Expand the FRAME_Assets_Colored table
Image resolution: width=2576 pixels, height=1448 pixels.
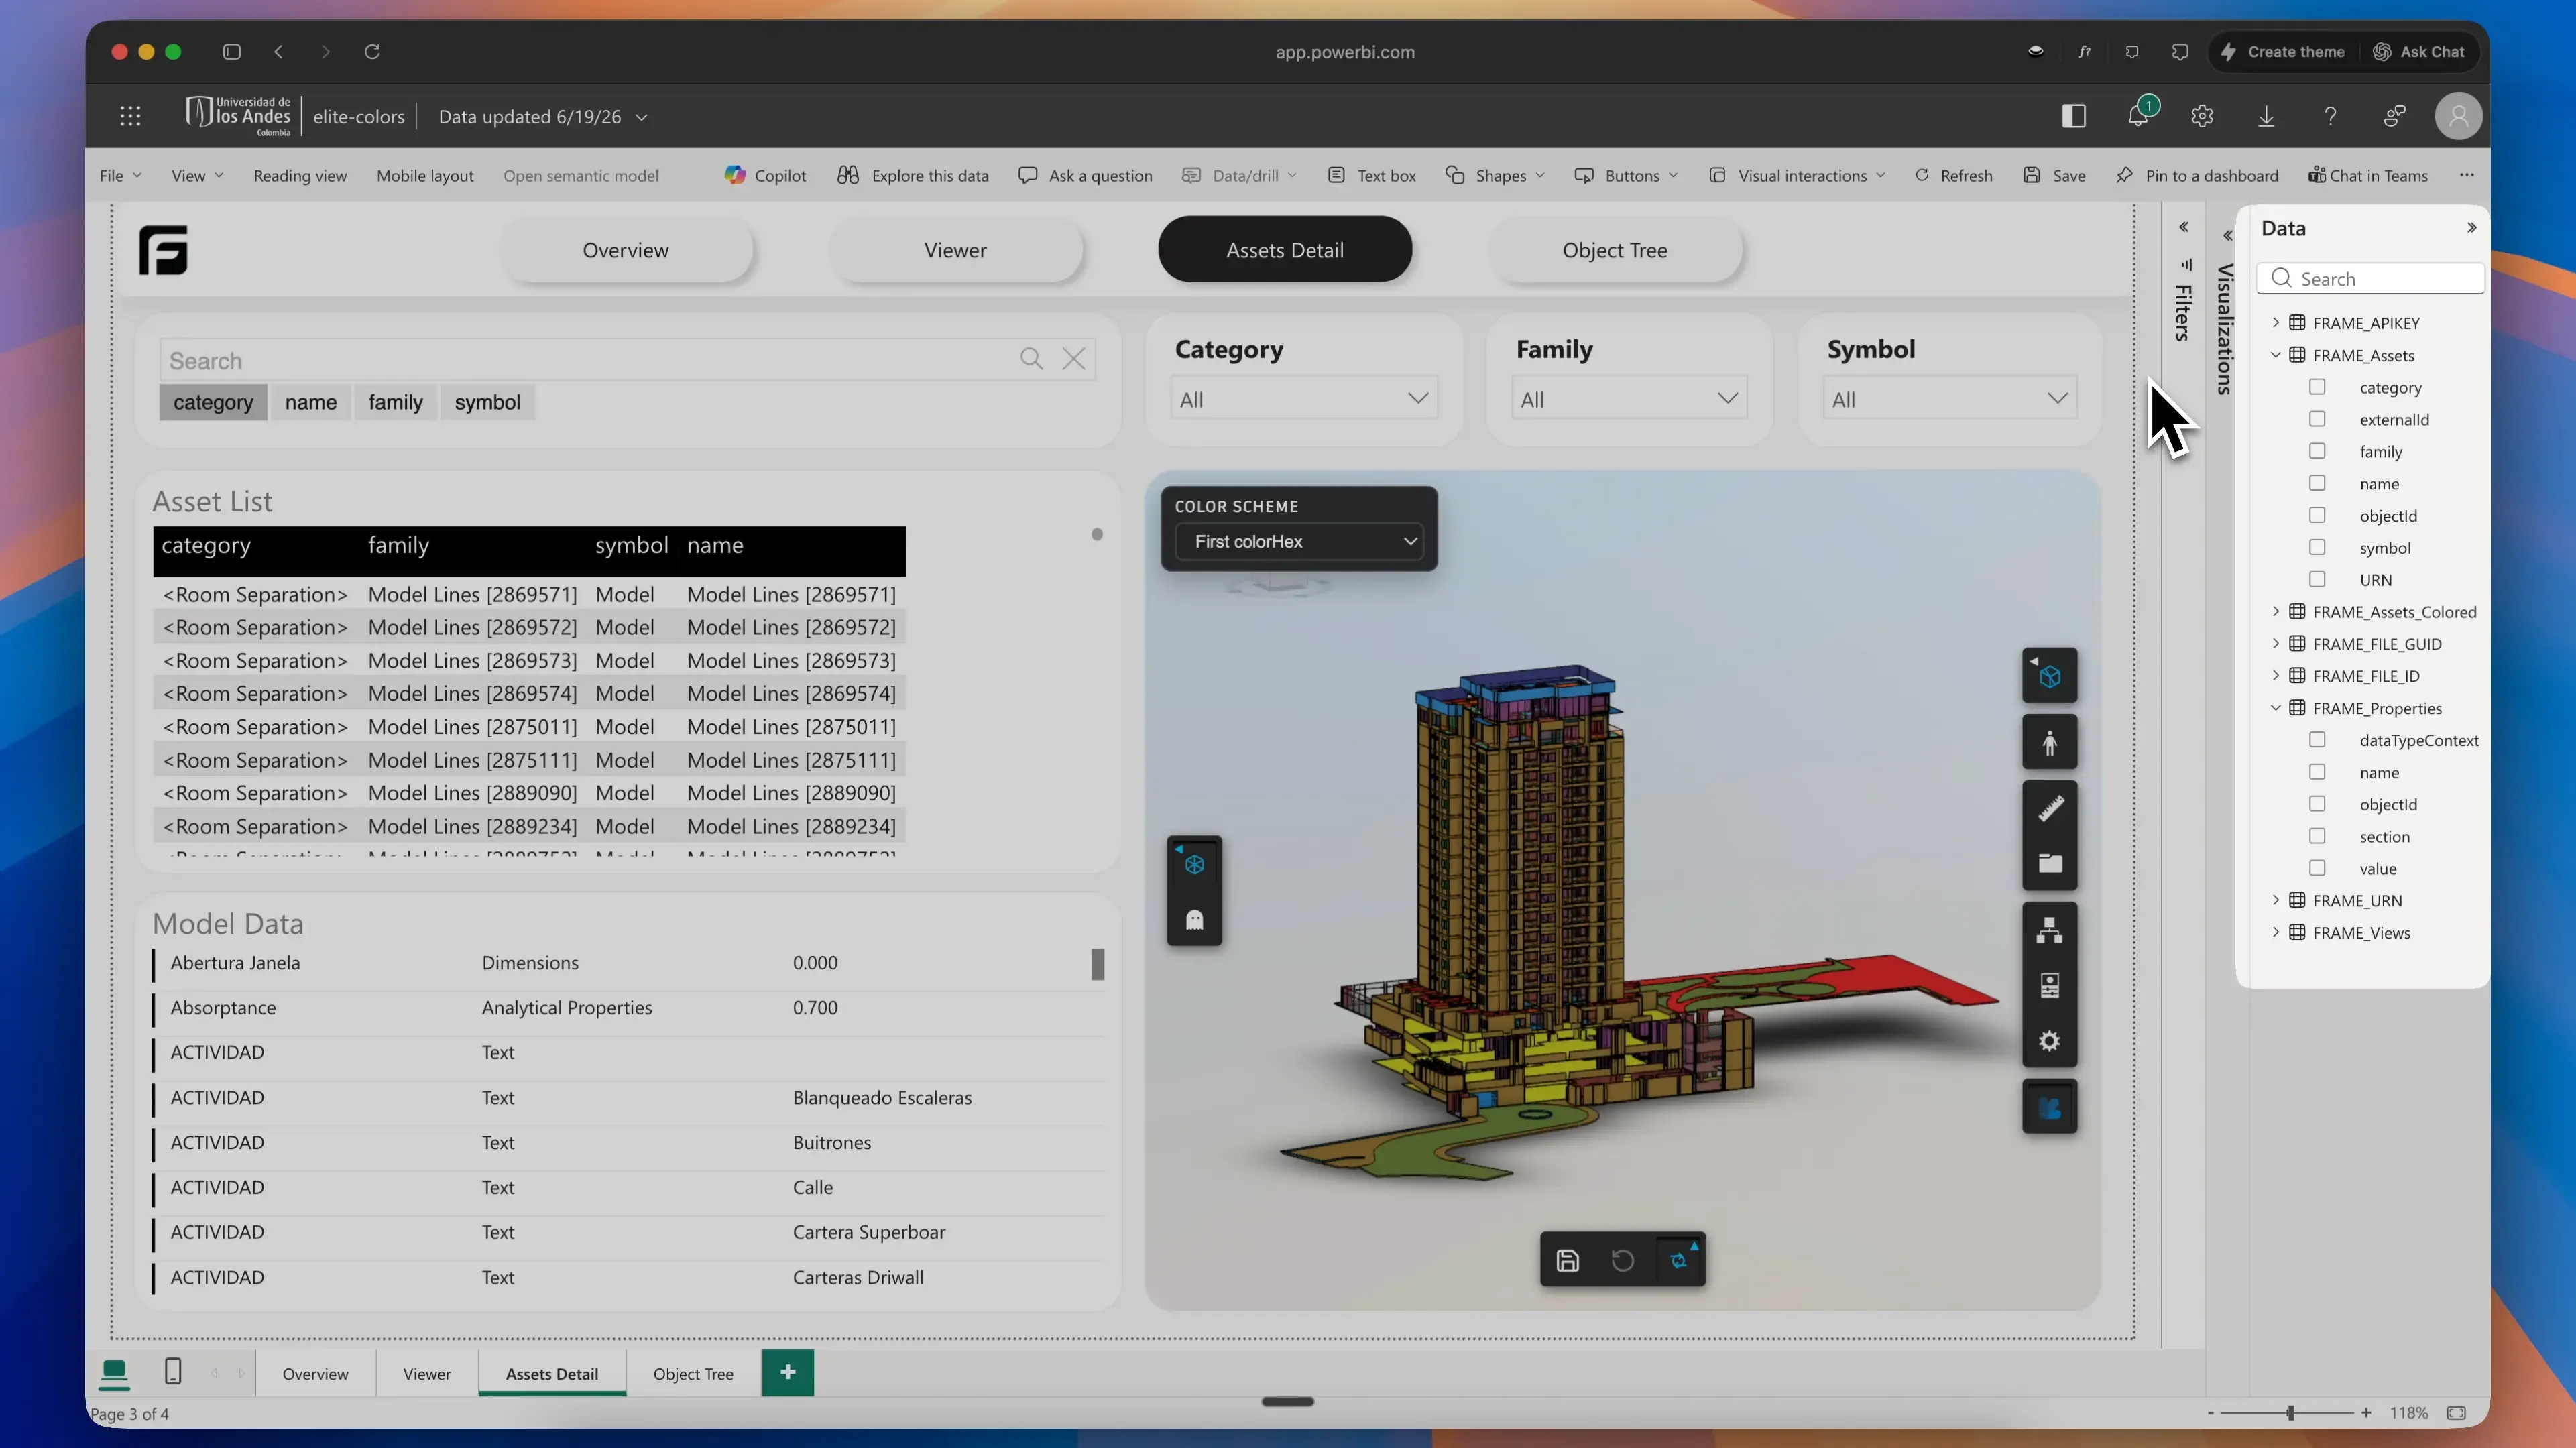(2276, 611)
